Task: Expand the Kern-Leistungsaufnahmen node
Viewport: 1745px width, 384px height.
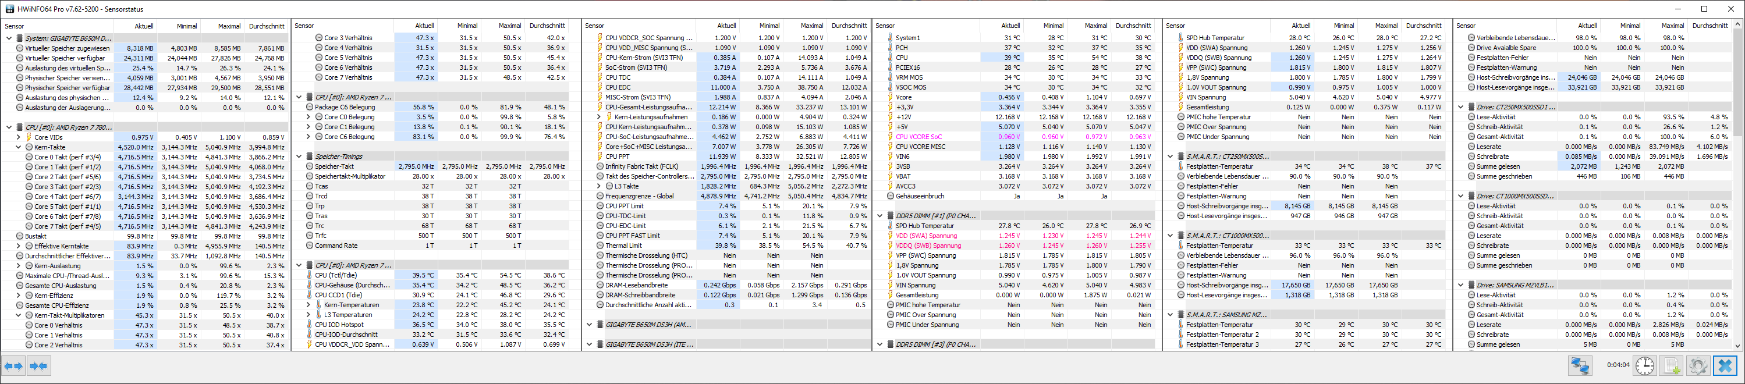Action: (599, 116)
